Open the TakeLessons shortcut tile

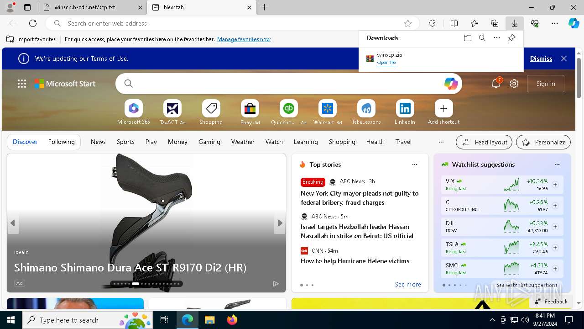(x=366, y=112)
